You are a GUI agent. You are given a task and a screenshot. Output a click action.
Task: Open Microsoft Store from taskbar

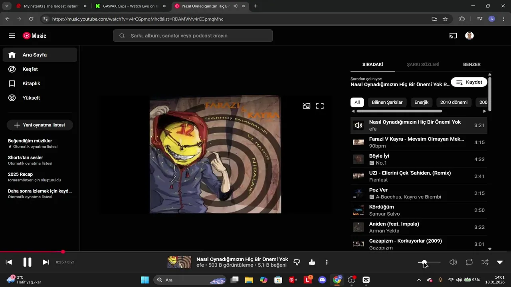pos(278,280)
